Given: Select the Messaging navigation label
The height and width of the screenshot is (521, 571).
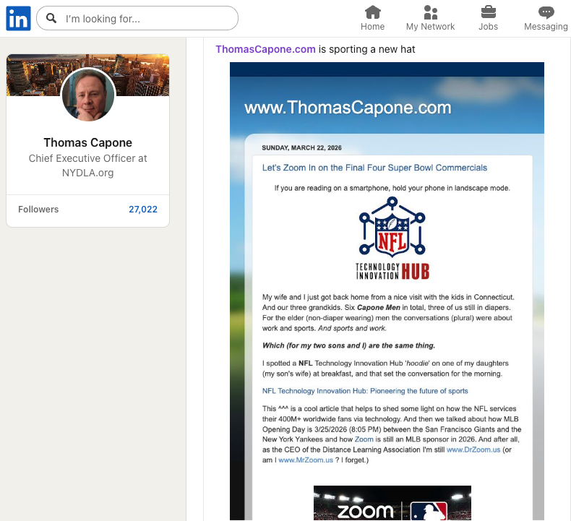Looking at the screenshot, I should (546, 27).
